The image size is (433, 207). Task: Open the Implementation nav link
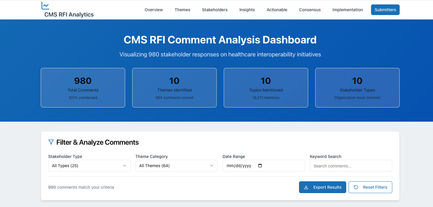(348, 10)
